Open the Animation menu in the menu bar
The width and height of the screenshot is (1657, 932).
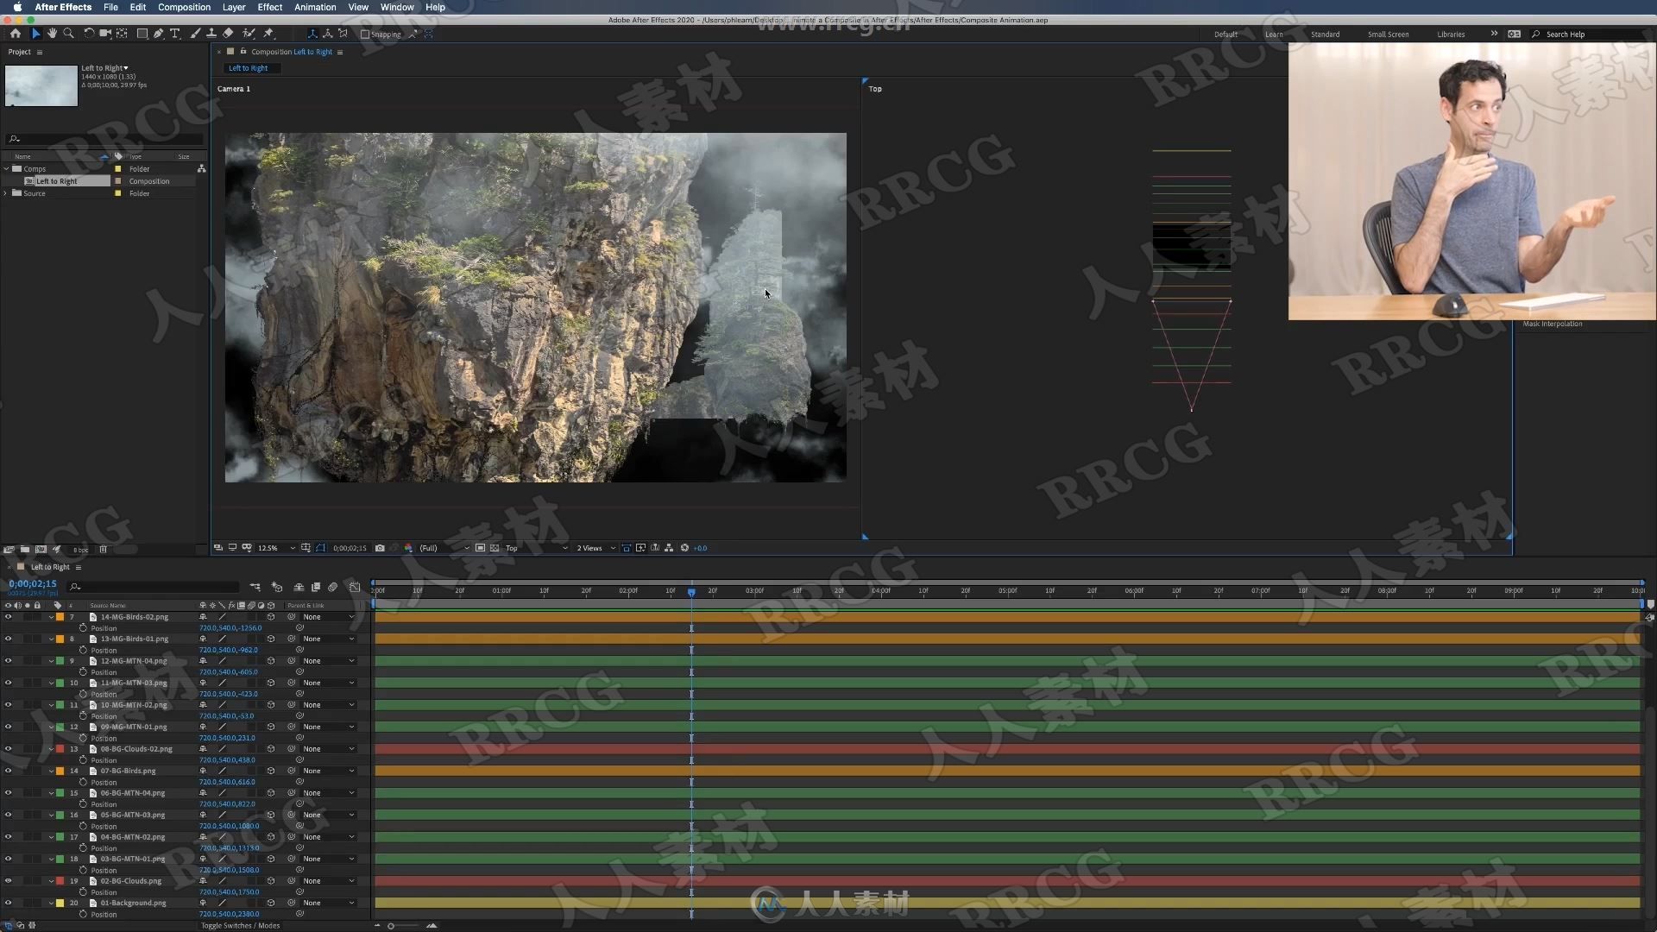point(314,8)
